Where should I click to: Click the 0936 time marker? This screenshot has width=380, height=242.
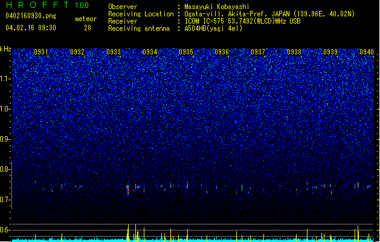pos(222,52)
